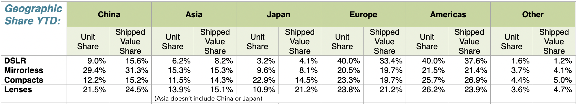Click the Mirrorless row label

(24, 70)
